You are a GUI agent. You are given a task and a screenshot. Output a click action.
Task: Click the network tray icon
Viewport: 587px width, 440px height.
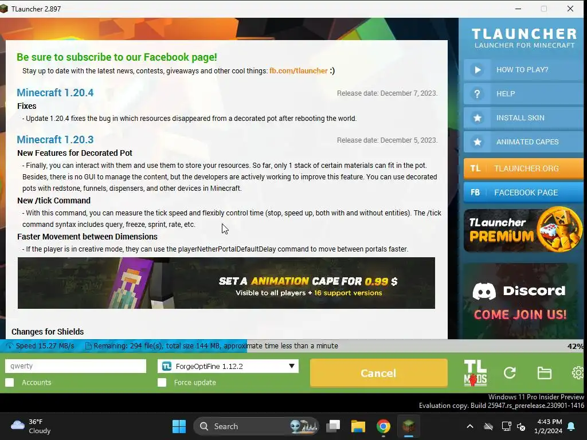click(x=506, y=426)
